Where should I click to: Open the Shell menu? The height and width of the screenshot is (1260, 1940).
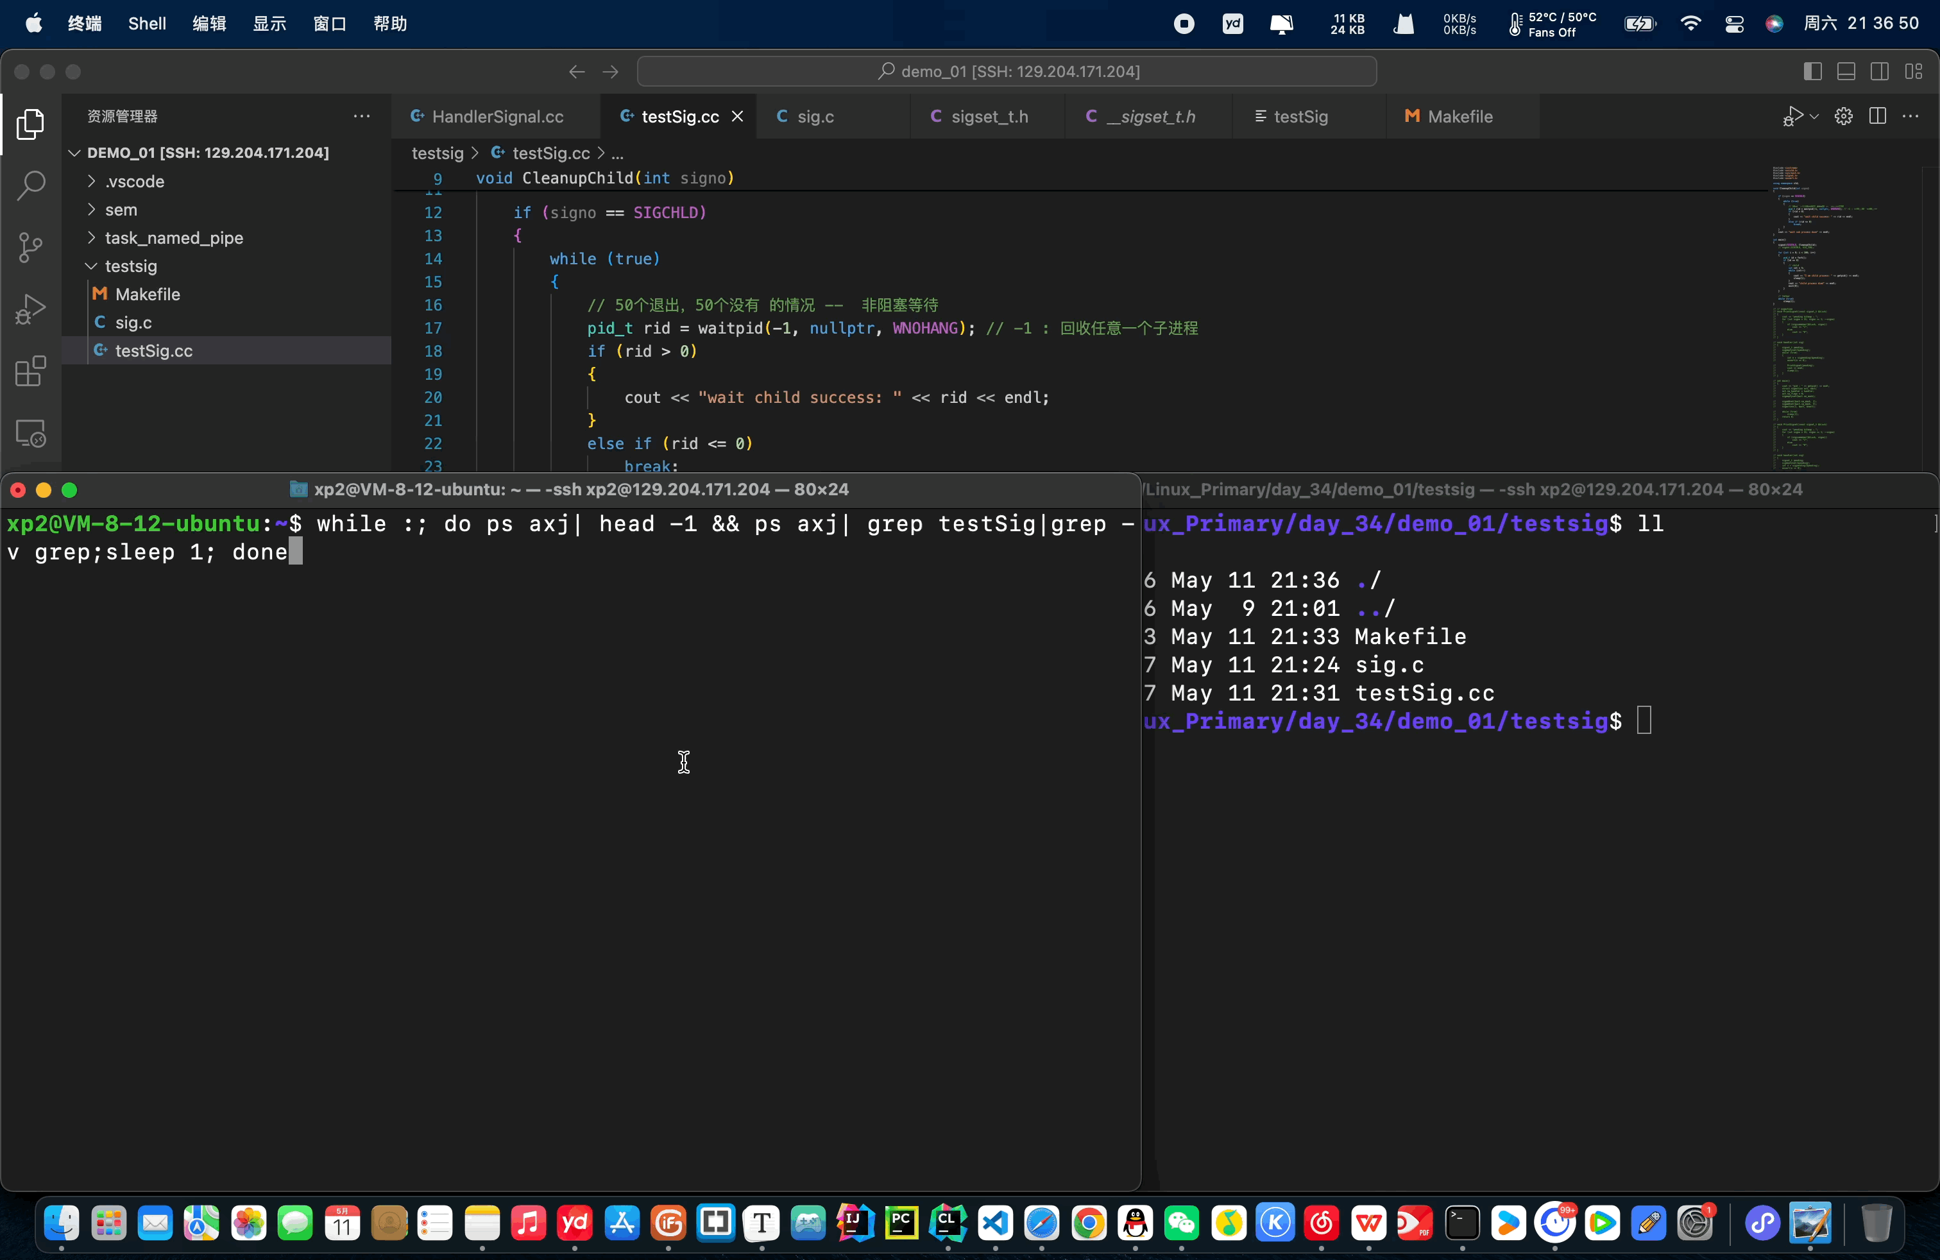coord(147,24)
